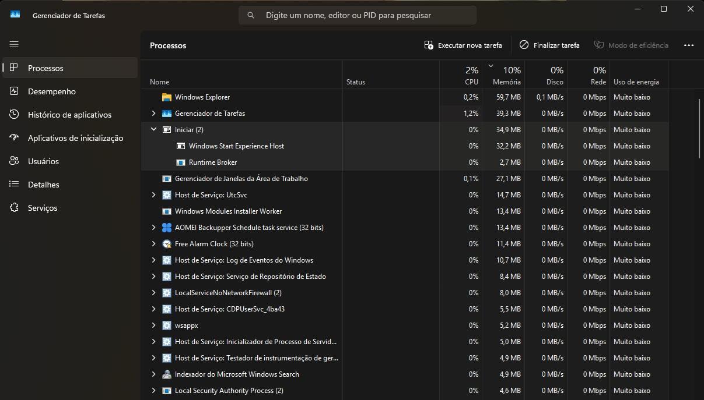Open Aplicativos de inicialização page
This screenshot has height=400, width=704.
pos(70,138)
